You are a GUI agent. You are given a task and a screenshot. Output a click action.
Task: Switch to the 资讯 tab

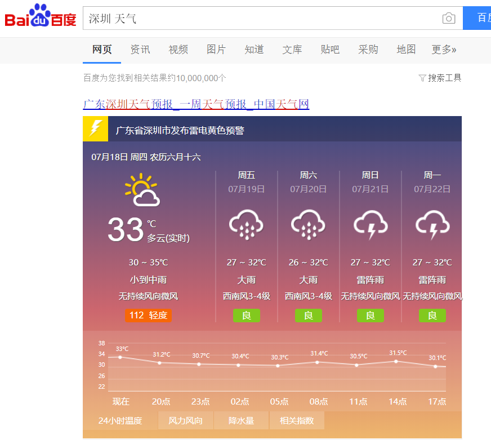[x=140, y=50]
